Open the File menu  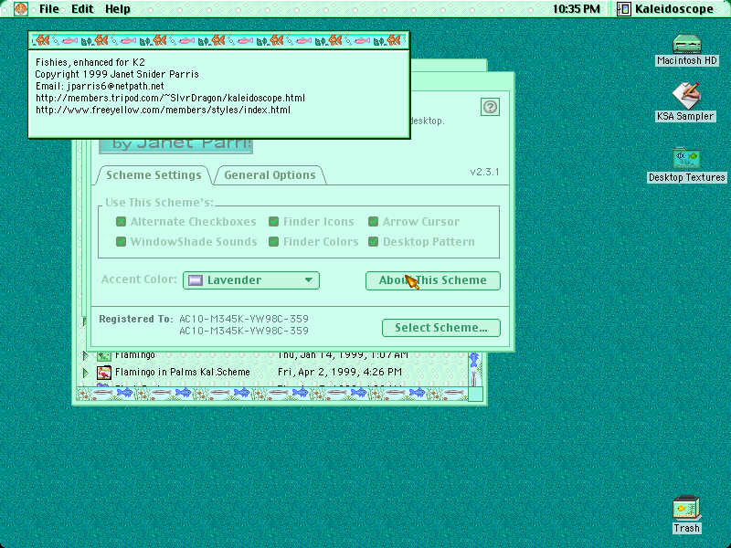49,9
